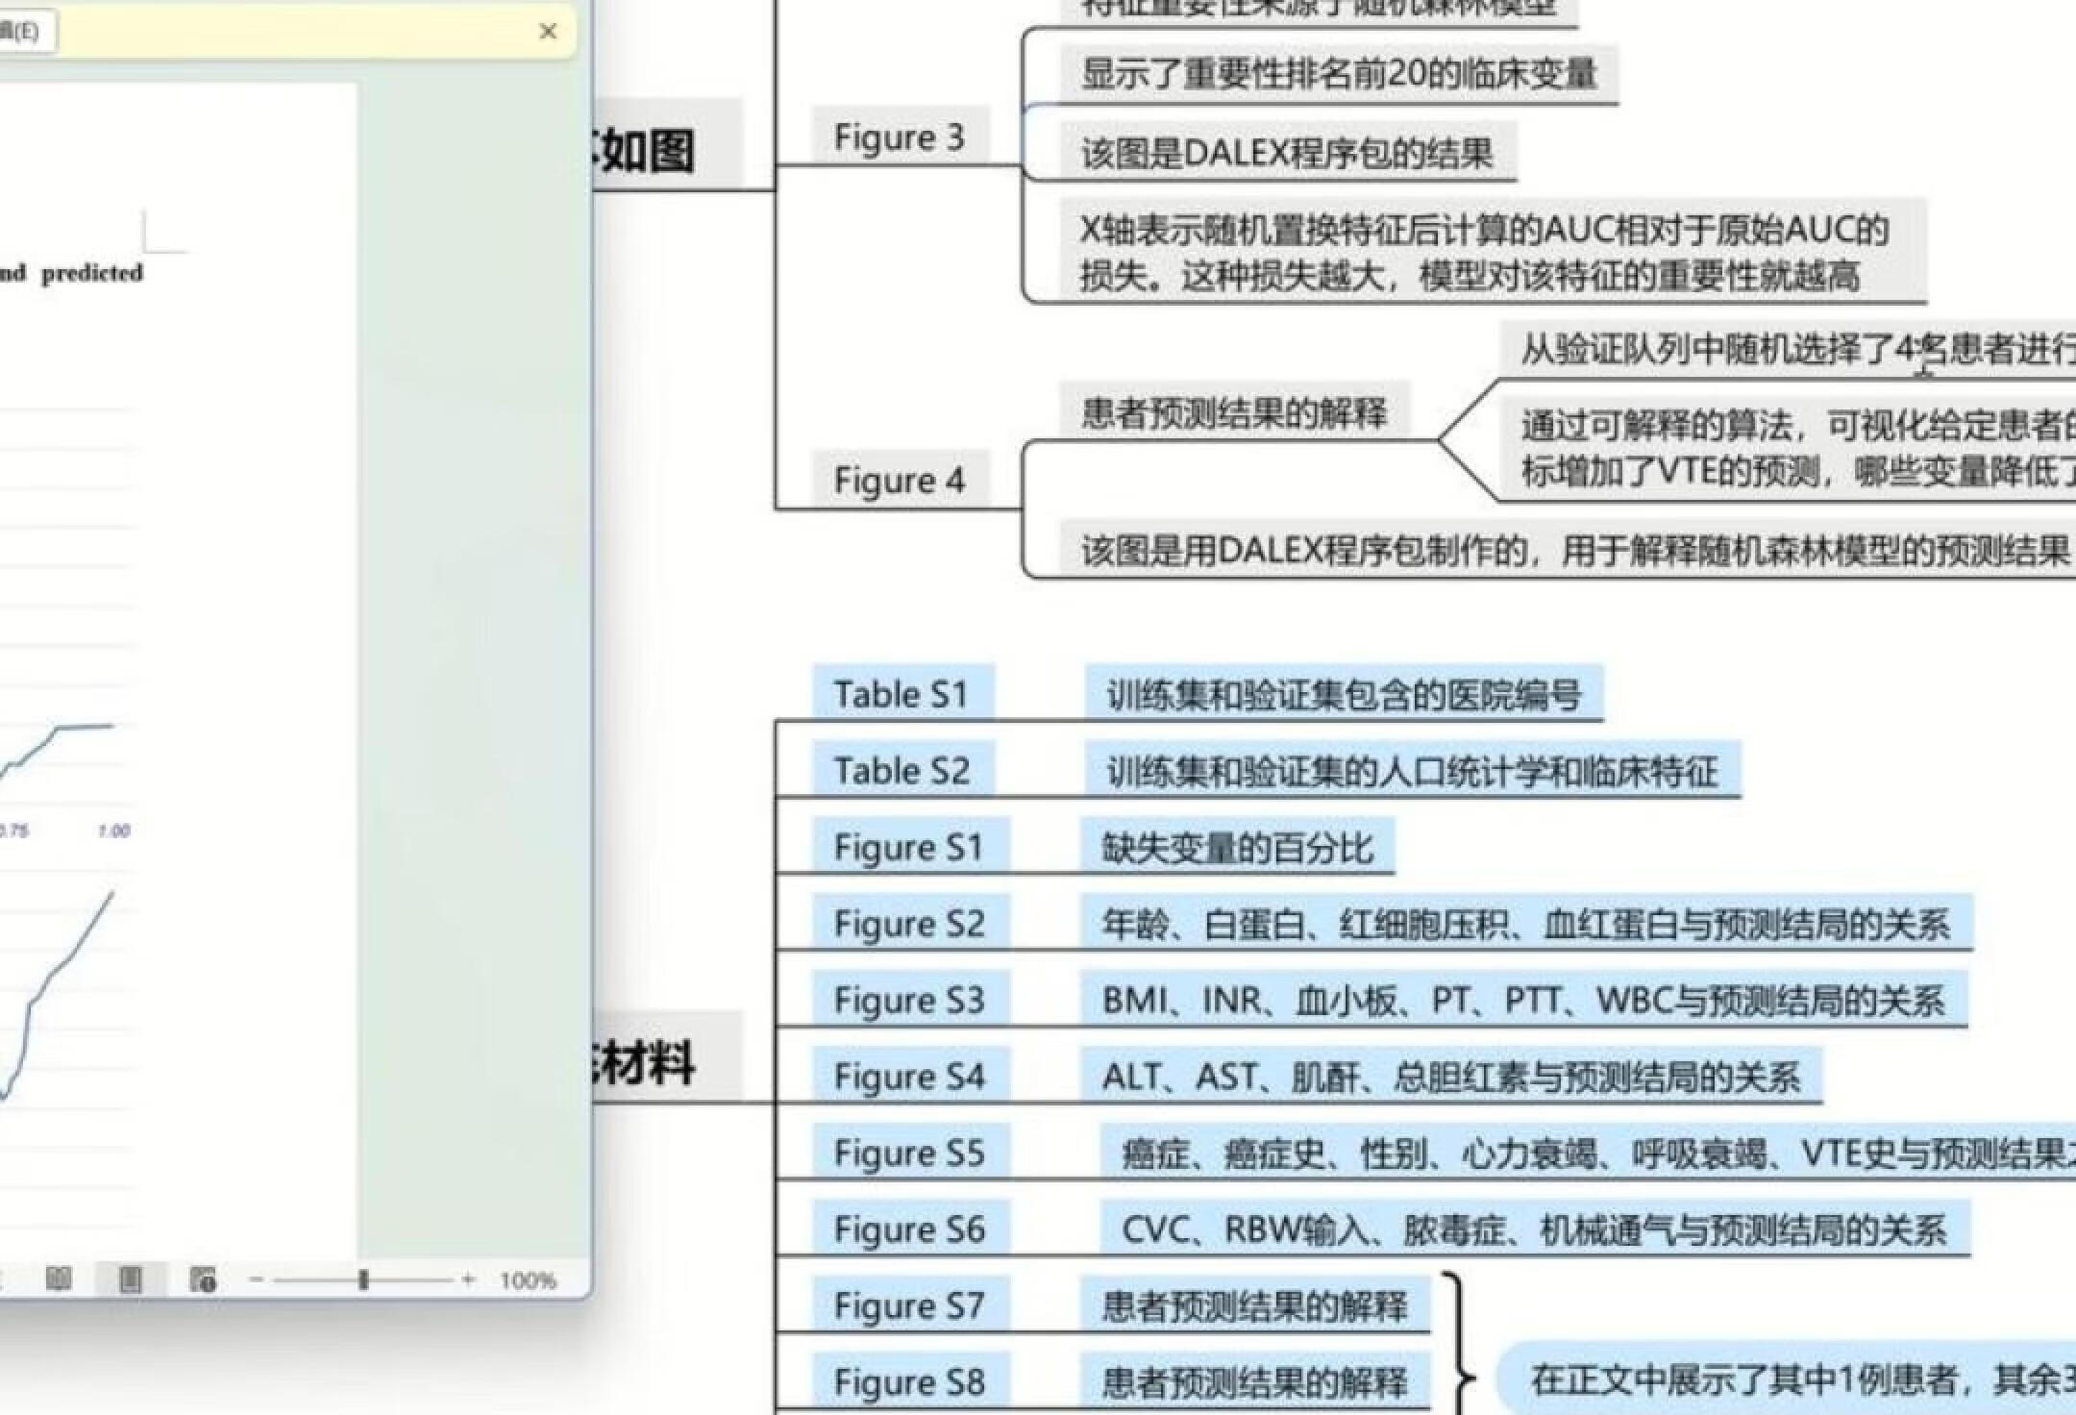The image size is (2076, 1415).
Task: Click node '缺失变量的百分比'
Action: 1237,847
